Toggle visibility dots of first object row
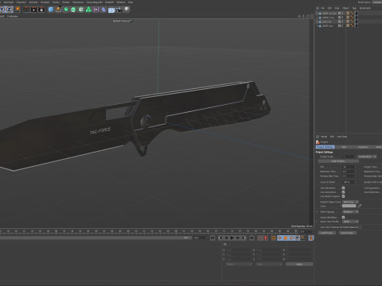 [342, 14]
